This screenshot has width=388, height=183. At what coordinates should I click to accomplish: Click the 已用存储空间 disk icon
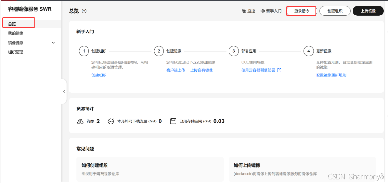click(x=173, y=121)
